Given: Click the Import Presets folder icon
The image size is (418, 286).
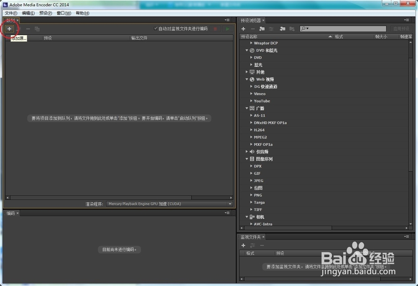Looking at the screenshot, I should click(283, 29).
